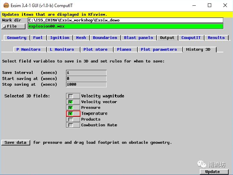Switch to the Geometry tab
The image size is (233, 175).
(17, 38)
